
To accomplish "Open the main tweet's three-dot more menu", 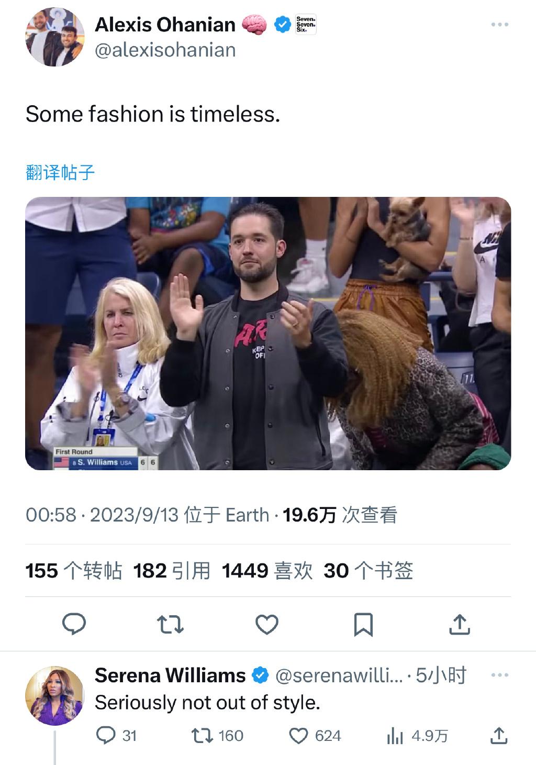I will coord(499,25).
